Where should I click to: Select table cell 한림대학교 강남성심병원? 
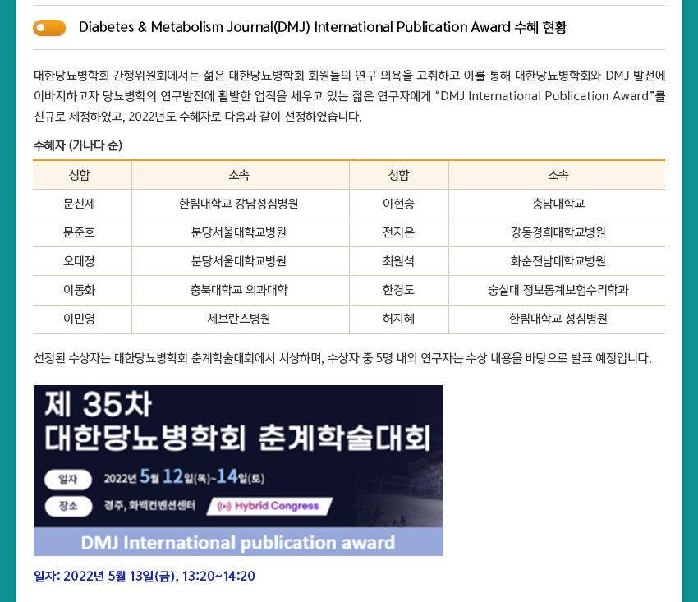point(239,204)
